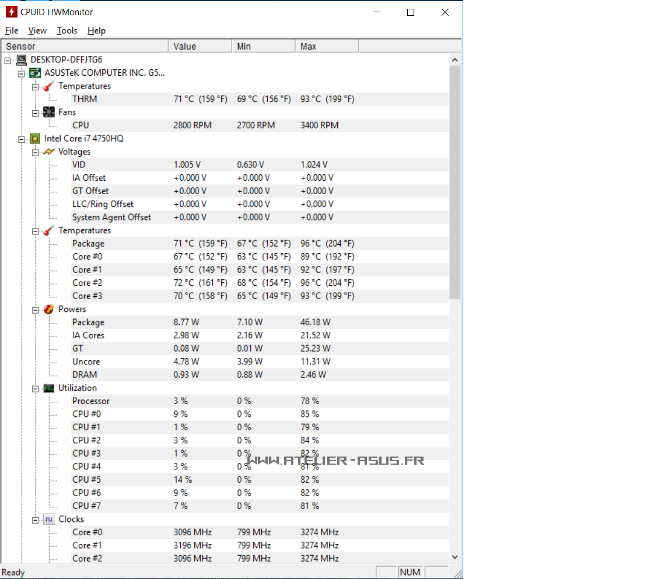This screenshot has width=672, height=579.
Task: Collapse the Intel Core i7 4750HQ node
Action: click(22, 139)
